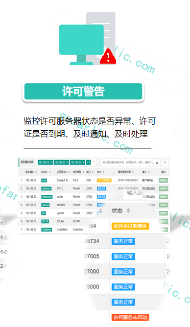Click the green action button in catia row
This screenshot has width=190, height=327.
click(x=163, y=181)
